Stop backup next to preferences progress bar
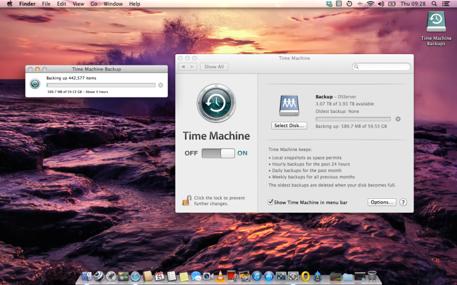The height and width of the screenshot is (285, 457). (x=398, y=119)
